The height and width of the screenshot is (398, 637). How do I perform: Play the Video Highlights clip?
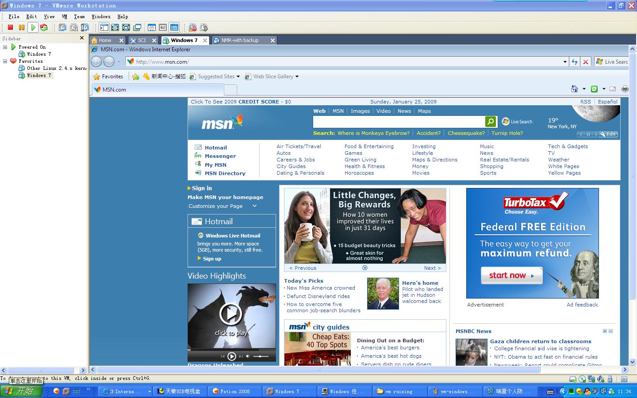click(230, 314)
